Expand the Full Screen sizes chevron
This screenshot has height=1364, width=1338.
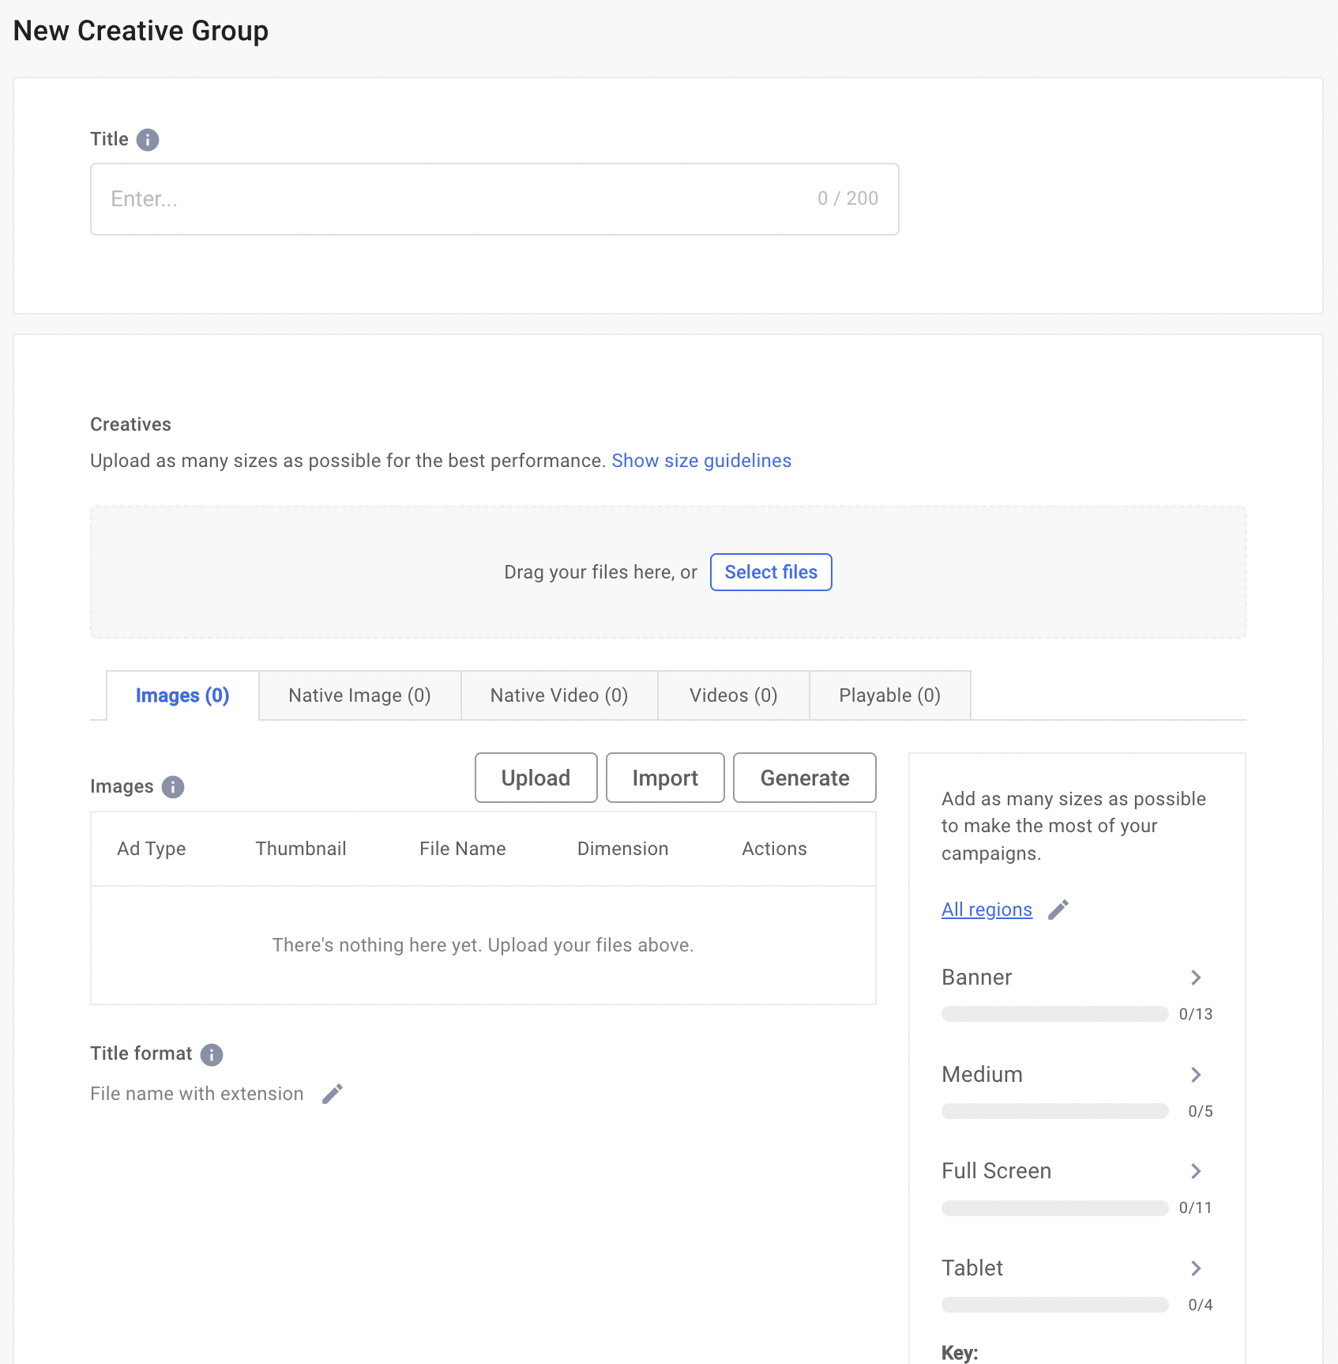pos(1196,1171)
